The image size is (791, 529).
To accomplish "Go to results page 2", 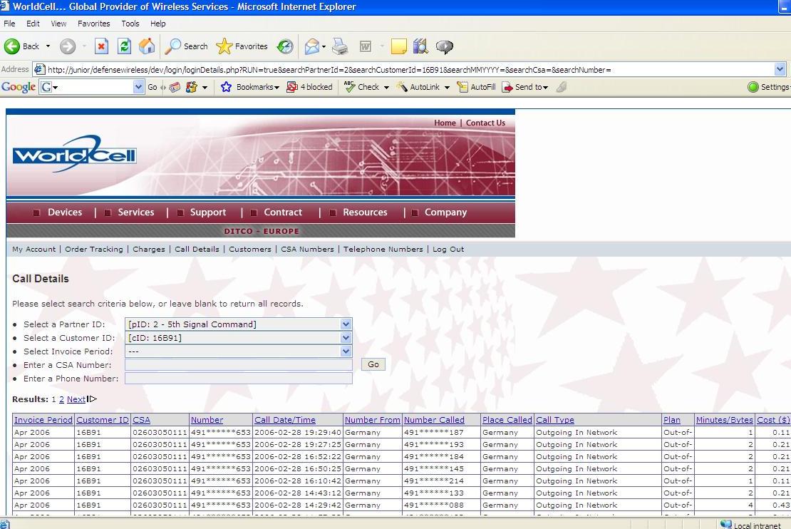I will click(x=61, y=399).
